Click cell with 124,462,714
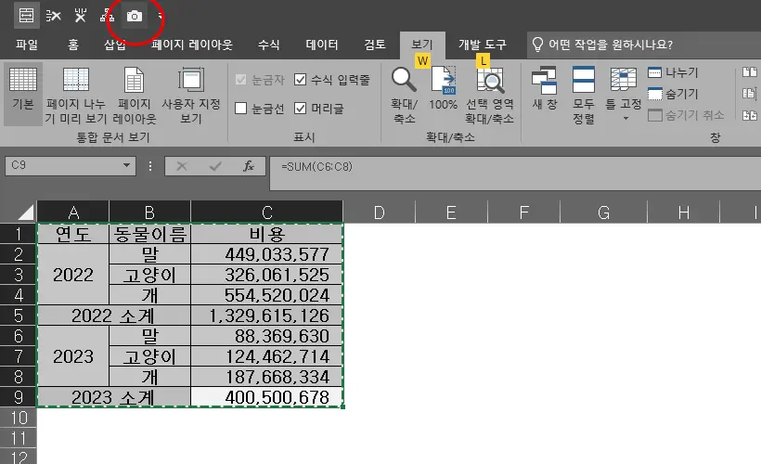 coord(267,356)
